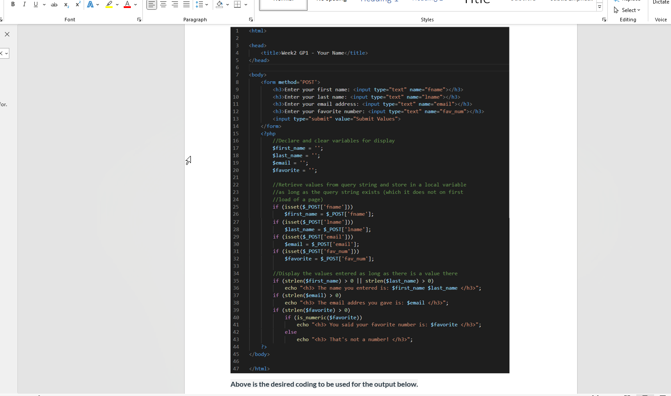Open borders dropdown arrow

click(246, 4)
